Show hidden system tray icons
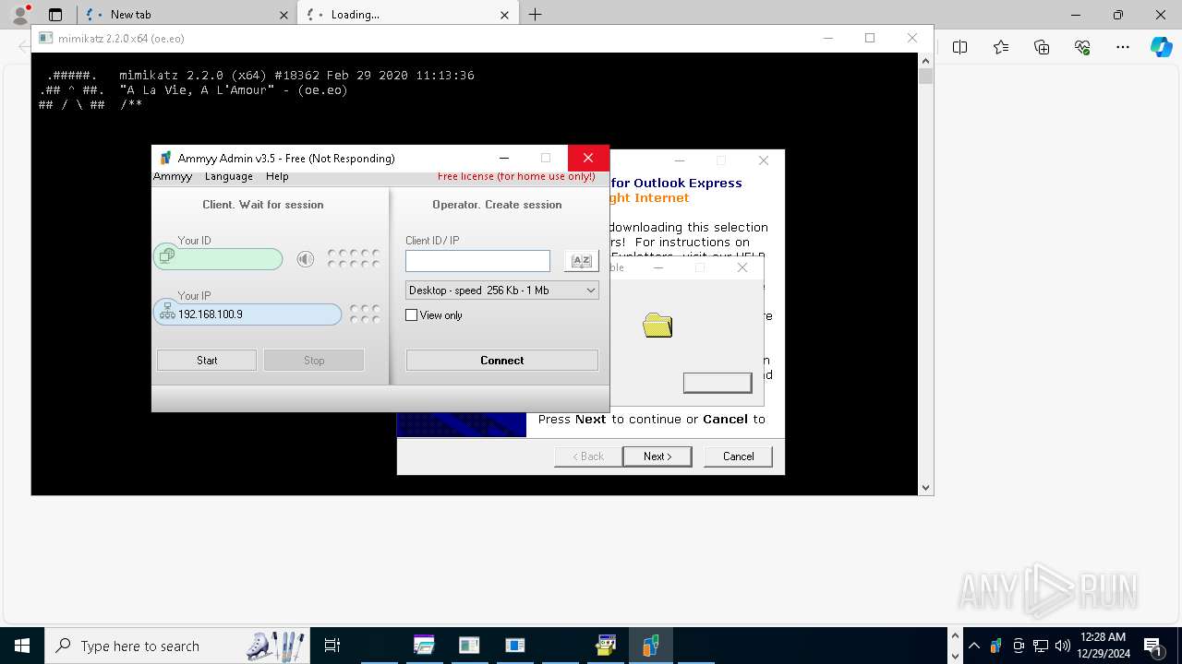Screen dimensions: 1182x664 coord(974,646)
